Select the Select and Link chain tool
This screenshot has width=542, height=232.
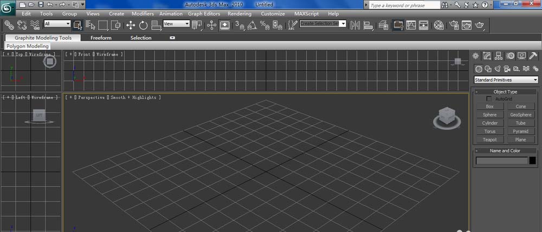pos(9,25)
